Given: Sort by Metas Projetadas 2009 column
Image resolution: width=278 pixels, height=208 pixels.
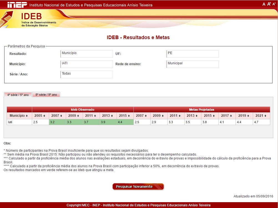Looking at the screenshot, I should (x=159, y=116).
